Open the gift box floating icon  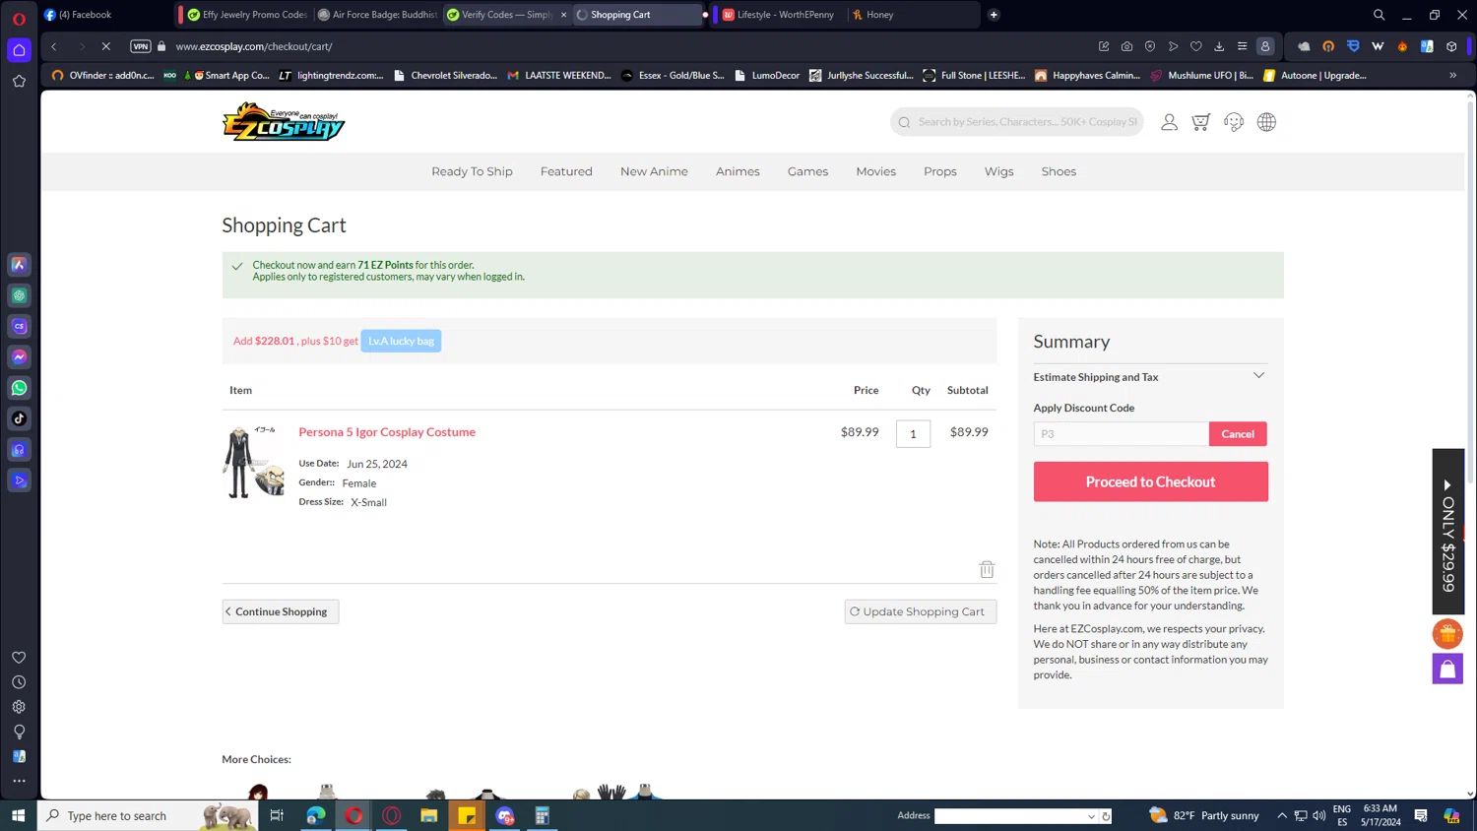click(x=1447, y=634)
